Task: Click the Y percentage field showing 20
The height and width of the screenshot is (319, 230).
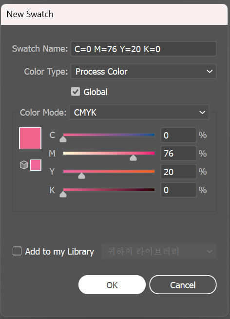Action: (x=178, y=172)
